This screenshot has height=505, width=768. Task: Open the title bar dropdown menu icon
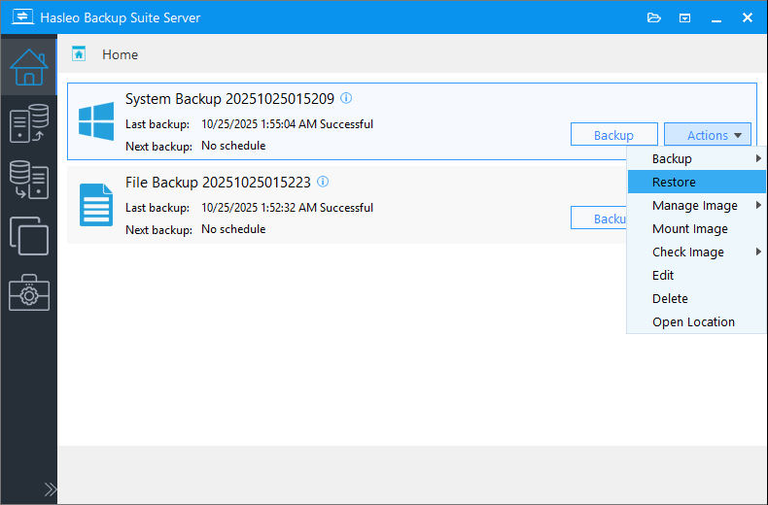[684, 18]
